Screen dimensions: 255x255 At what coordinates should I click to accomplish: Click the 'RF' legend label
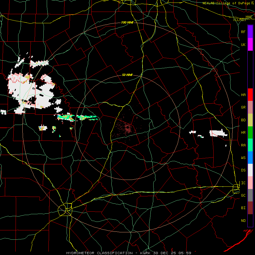click(x=243, y=32)
